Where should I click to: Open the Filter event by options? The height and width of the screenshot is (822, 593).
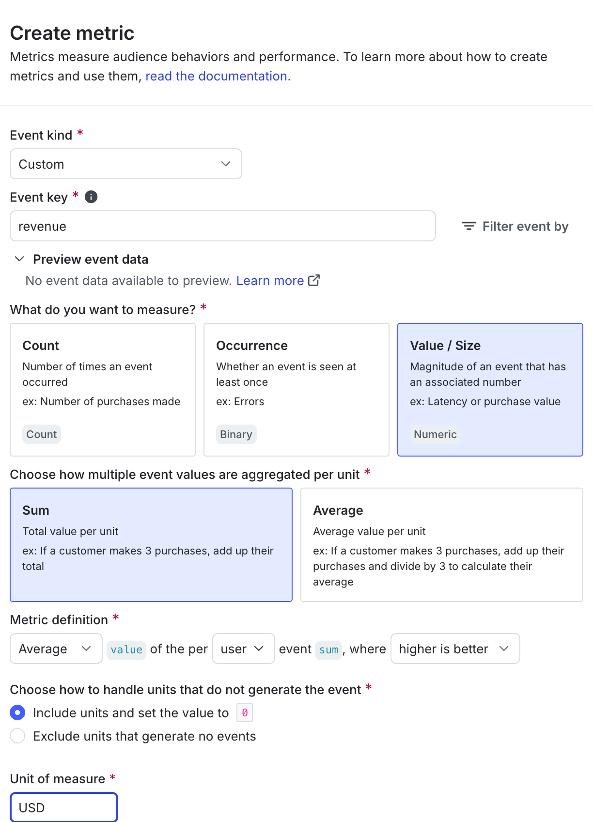coord(515,226)
